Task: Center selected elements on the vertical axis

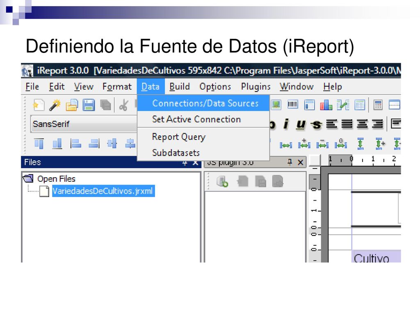Action: tap(112, 144)
